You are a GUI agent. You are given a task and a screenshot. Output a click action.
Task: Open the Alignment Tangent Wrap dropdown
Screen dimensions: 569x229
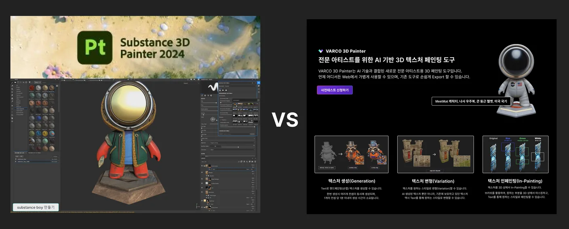point(232,143)
